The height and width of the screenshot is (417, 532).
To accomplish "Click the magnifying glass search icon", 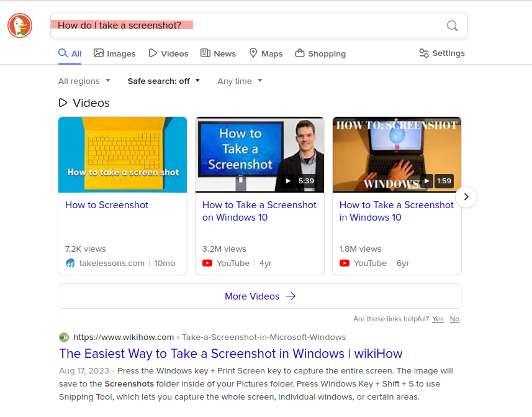I will (x=452, y=25).
